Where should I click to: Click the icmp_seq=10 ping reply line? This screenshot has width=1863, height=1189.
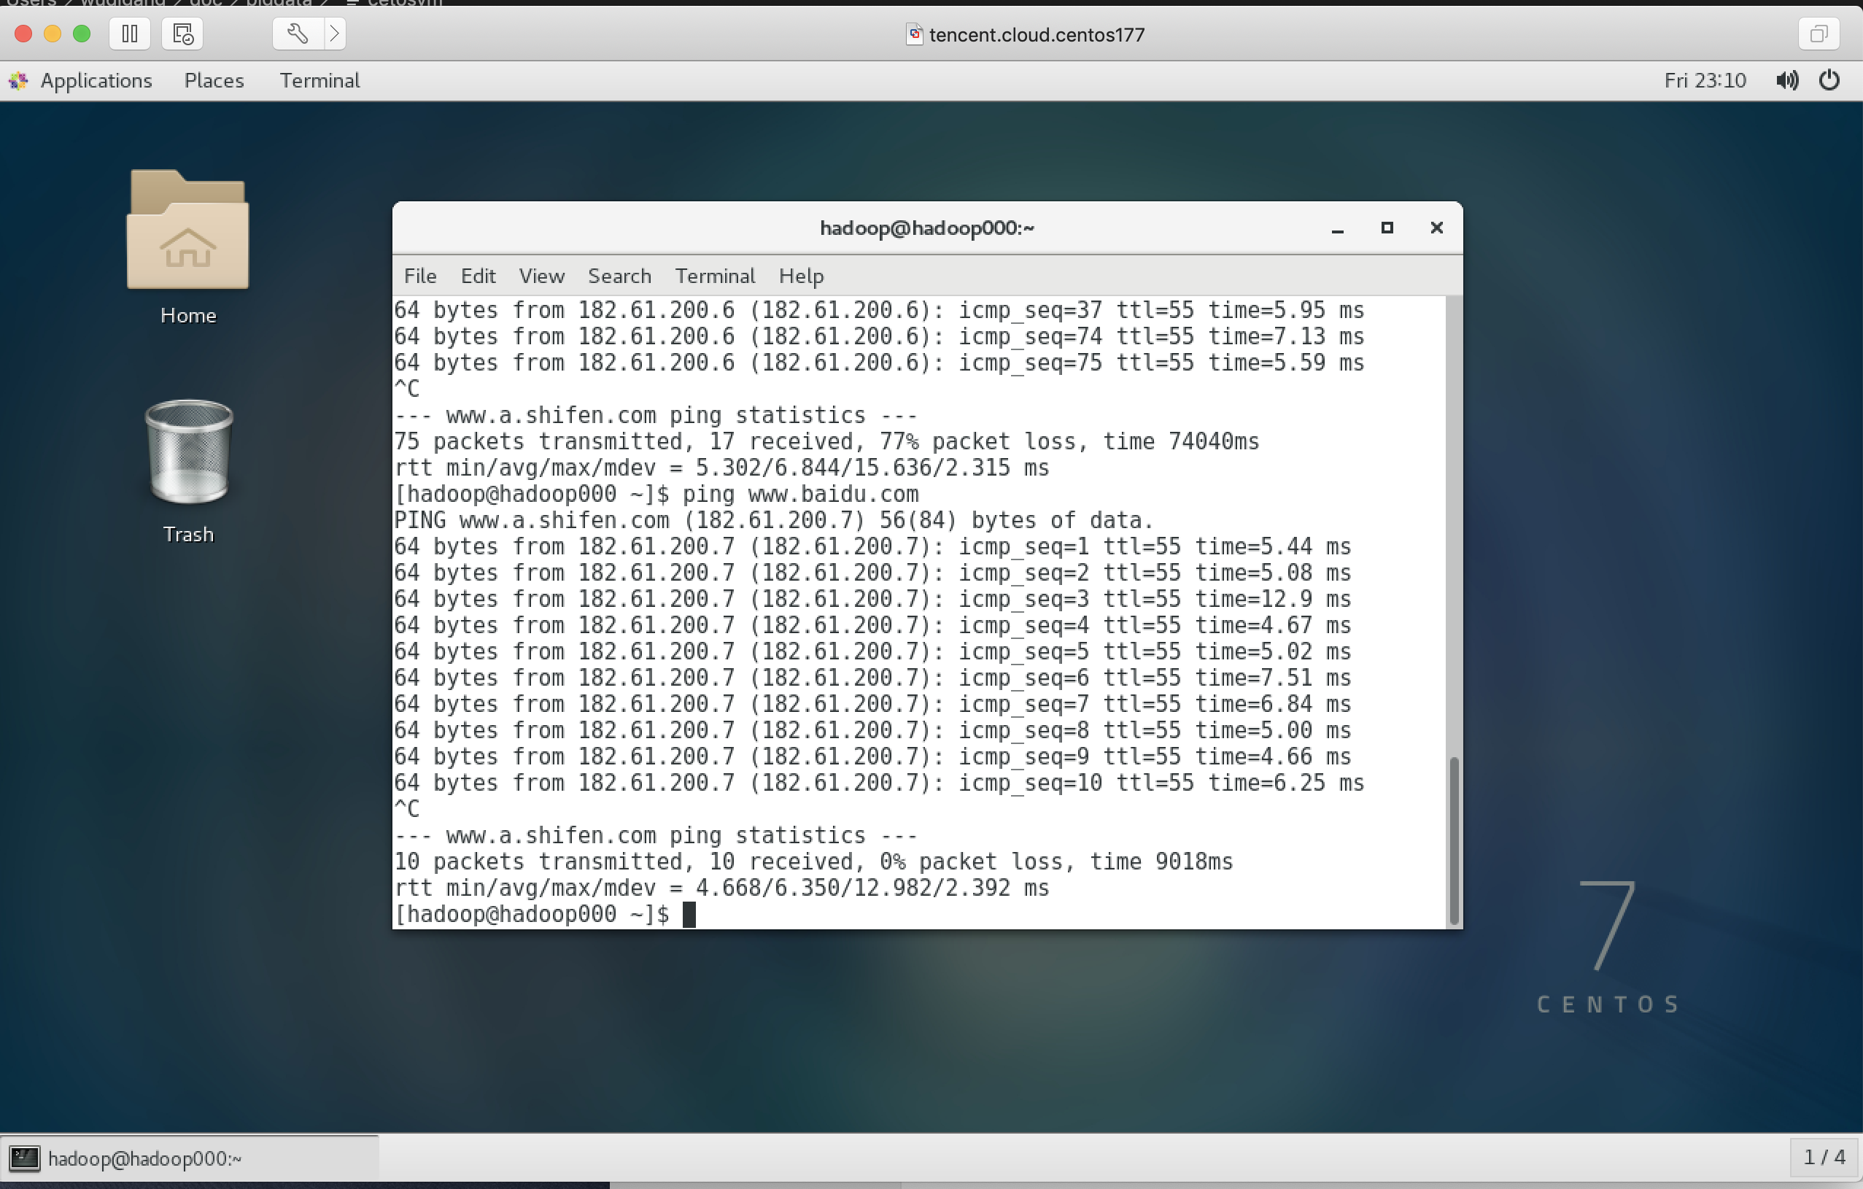pos(880,783)
